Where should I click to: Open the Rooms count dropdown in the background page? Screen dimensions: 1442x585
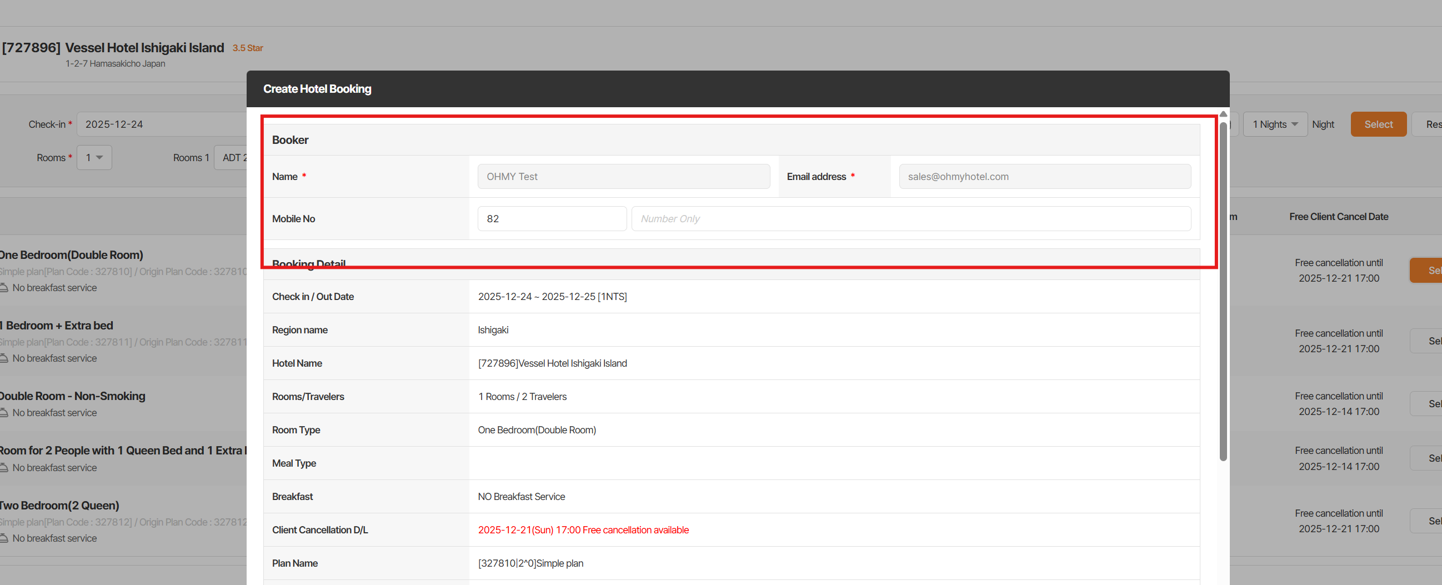click(94, 157)
